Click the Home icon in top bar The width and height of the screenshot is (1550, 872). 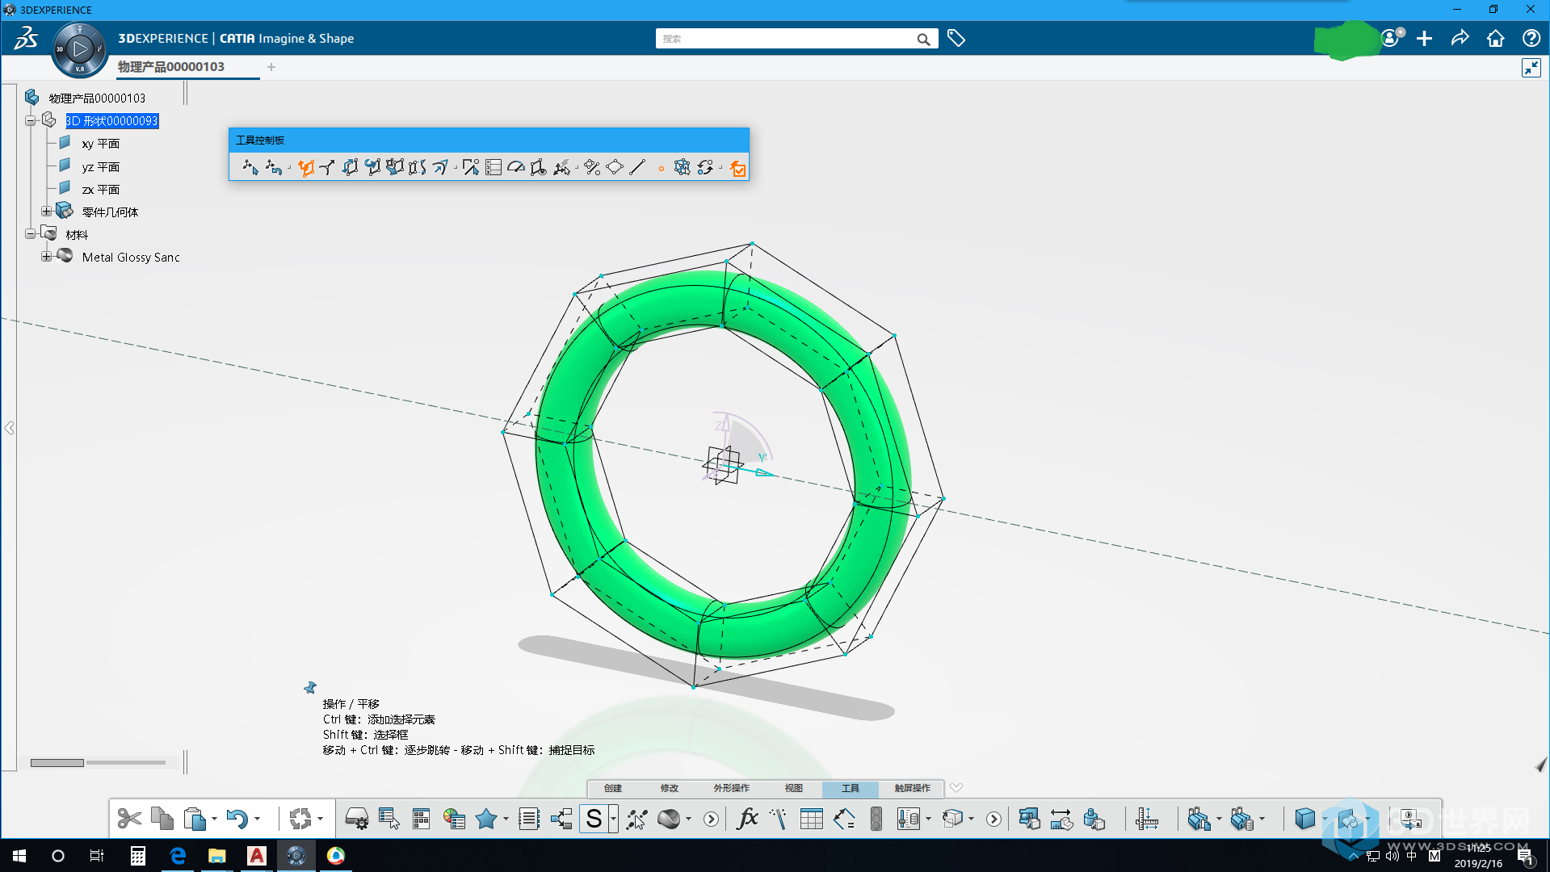point(1496,38)
